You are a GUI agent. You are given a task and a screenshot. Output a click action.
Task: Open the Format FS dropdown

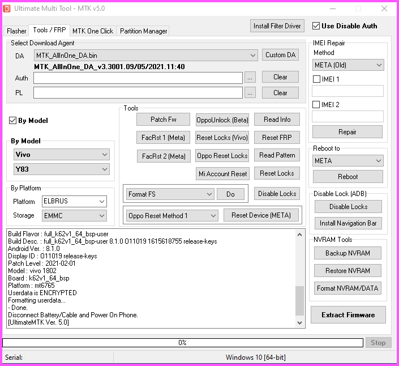click(x=170, y=194)
